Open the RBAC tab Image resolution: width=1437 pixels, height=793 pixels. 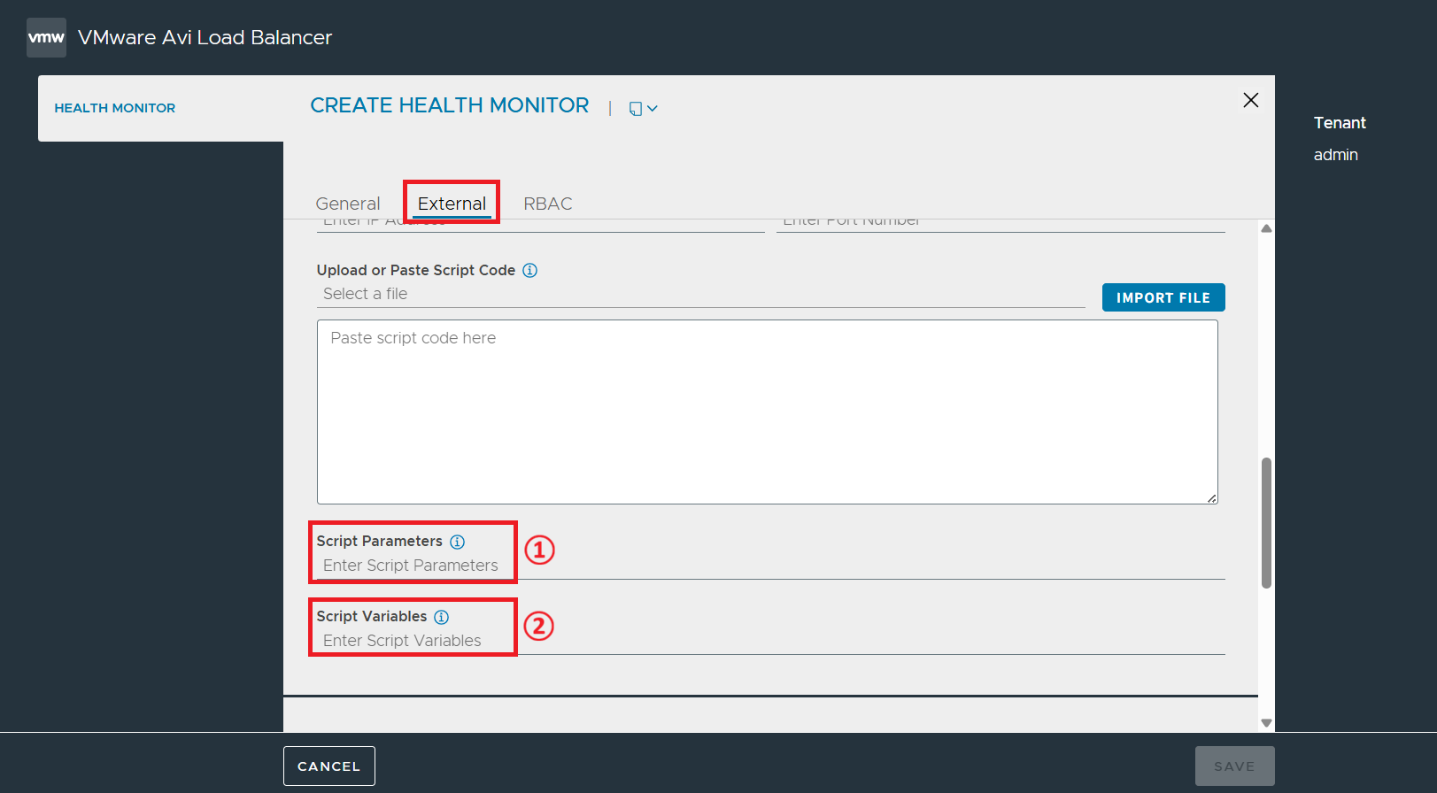point(547,204)
